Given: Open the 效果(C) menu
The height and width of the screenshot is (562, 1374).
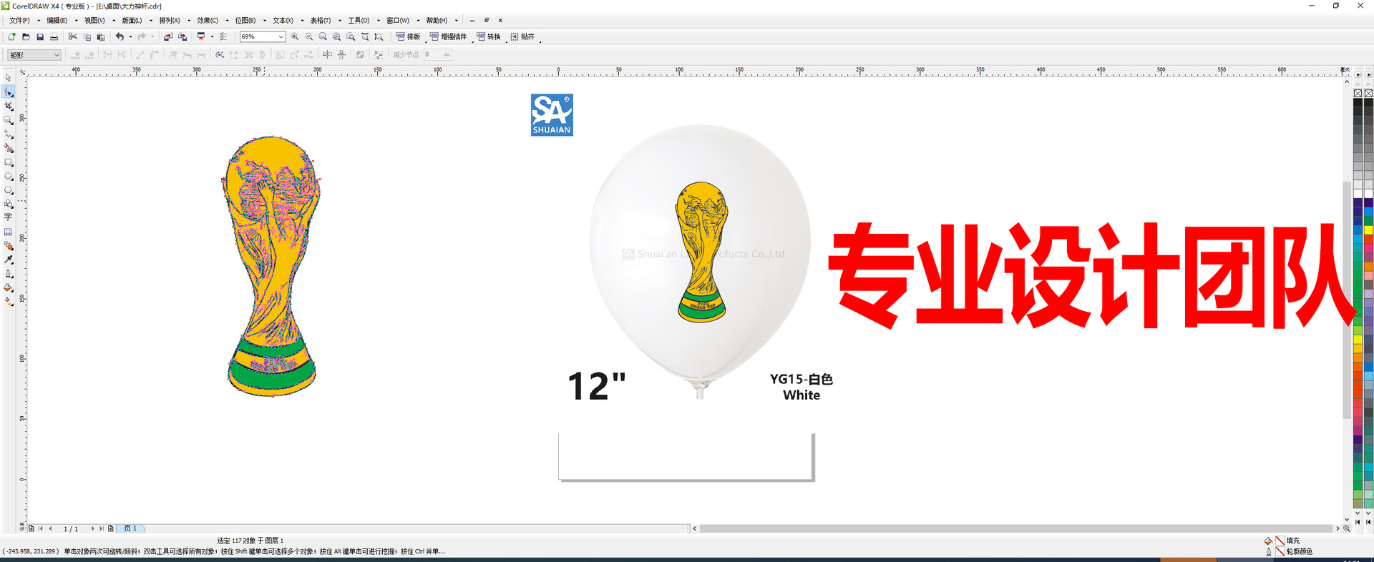Looking at the screenshot, I should [208, 21].
